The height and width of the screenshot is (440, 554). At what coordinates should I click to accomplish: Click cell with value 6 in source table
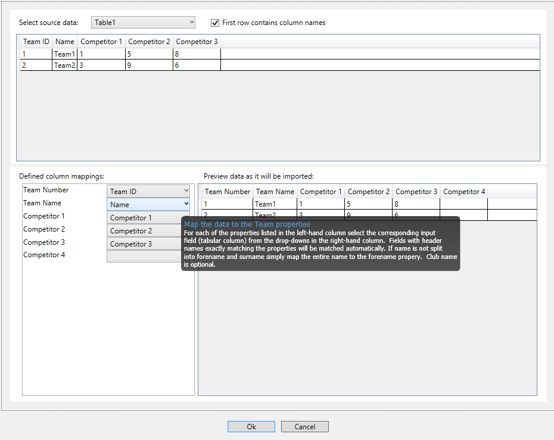click(197, 65)
